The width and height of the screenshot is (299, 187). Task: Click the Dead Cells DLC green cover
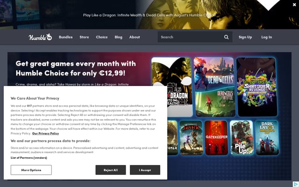[x=215, y=102]
